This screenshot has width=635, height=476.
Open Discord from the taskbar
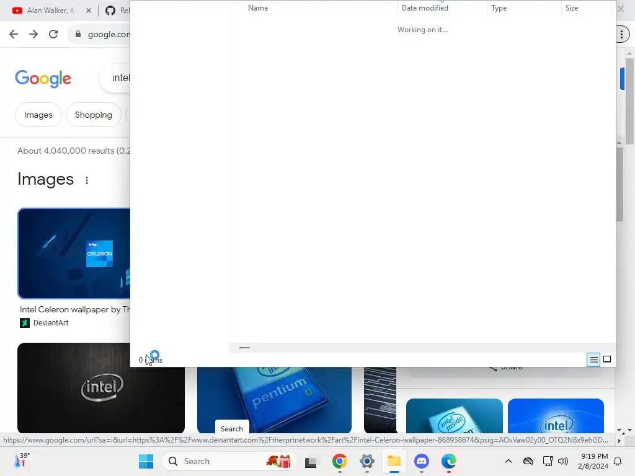(x=422, y=461)
